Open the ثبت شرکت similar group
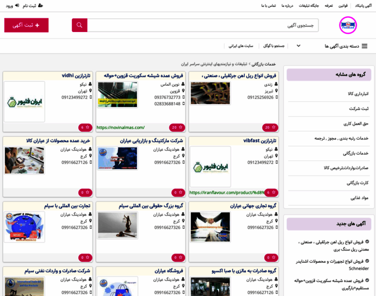 359,109
